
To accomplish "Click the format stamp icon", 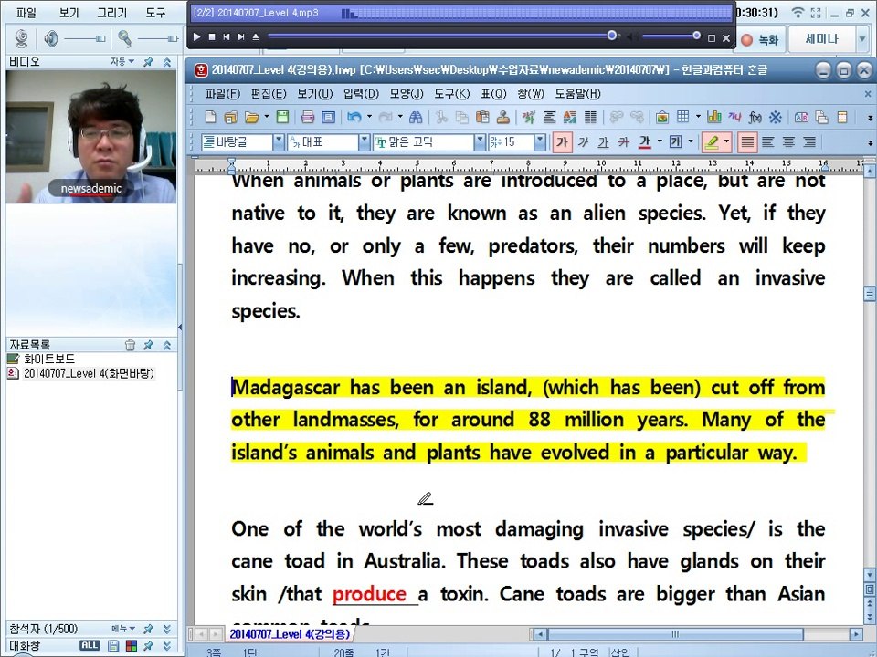I will [x=502, y=117].
